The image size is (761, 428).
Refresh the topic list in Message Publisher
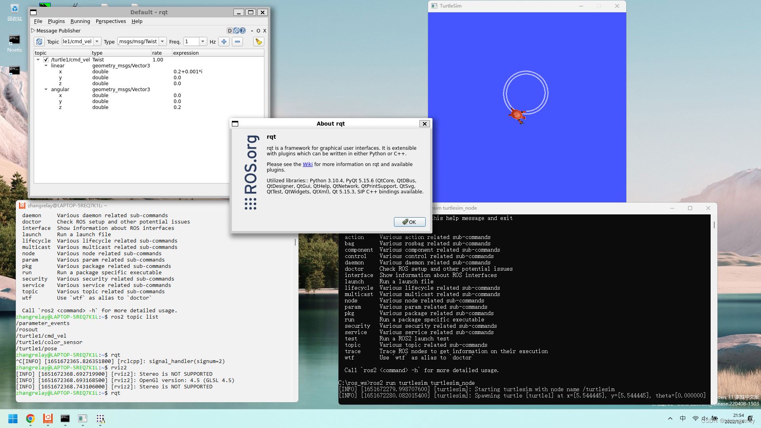point(39,42)
